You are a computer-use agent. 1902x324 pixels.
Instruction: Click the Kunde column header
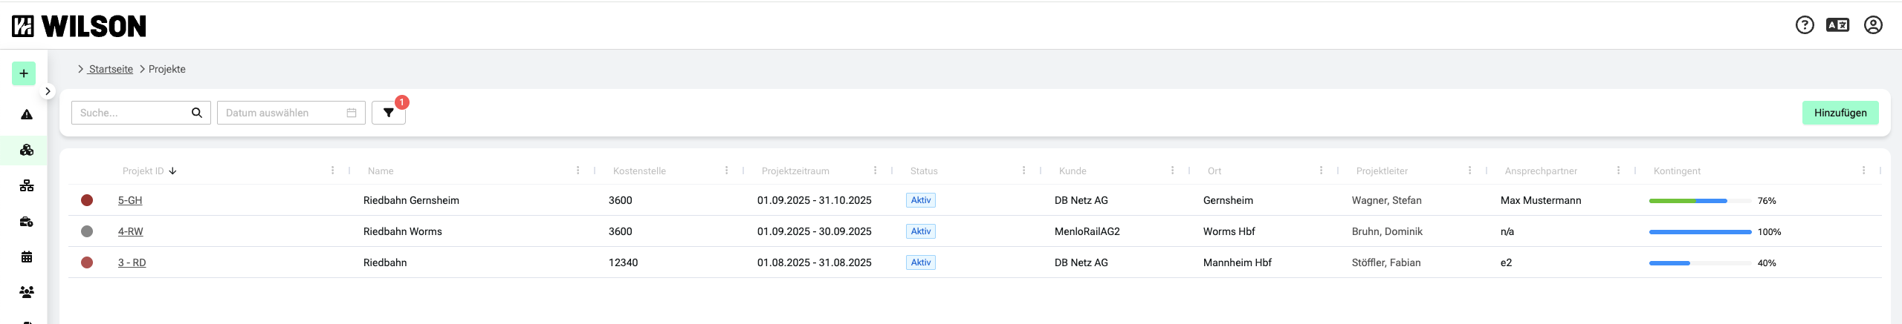coord(1073,171)
